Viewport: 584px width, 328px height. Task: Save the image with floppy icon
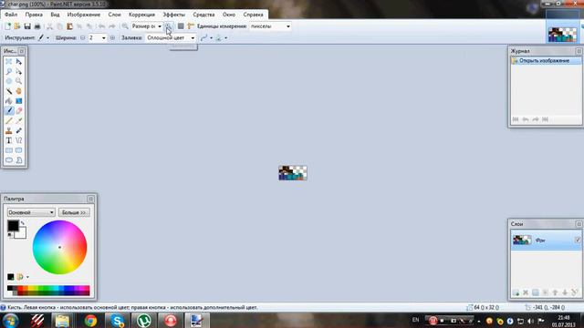(x=27, y=26)
